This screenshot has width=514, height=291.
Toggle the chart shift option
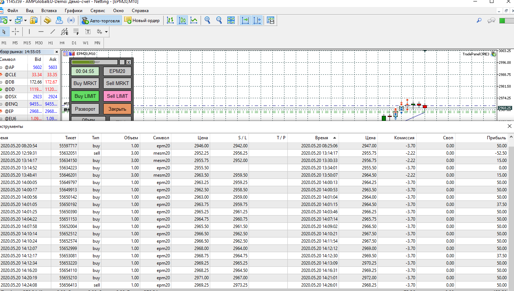coord(257,21)
